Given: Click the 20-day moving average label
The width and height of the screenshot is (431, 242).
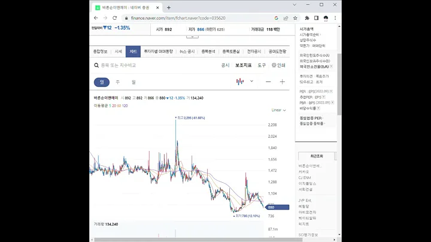Looking at the screenshot, I should coord(114,105).
